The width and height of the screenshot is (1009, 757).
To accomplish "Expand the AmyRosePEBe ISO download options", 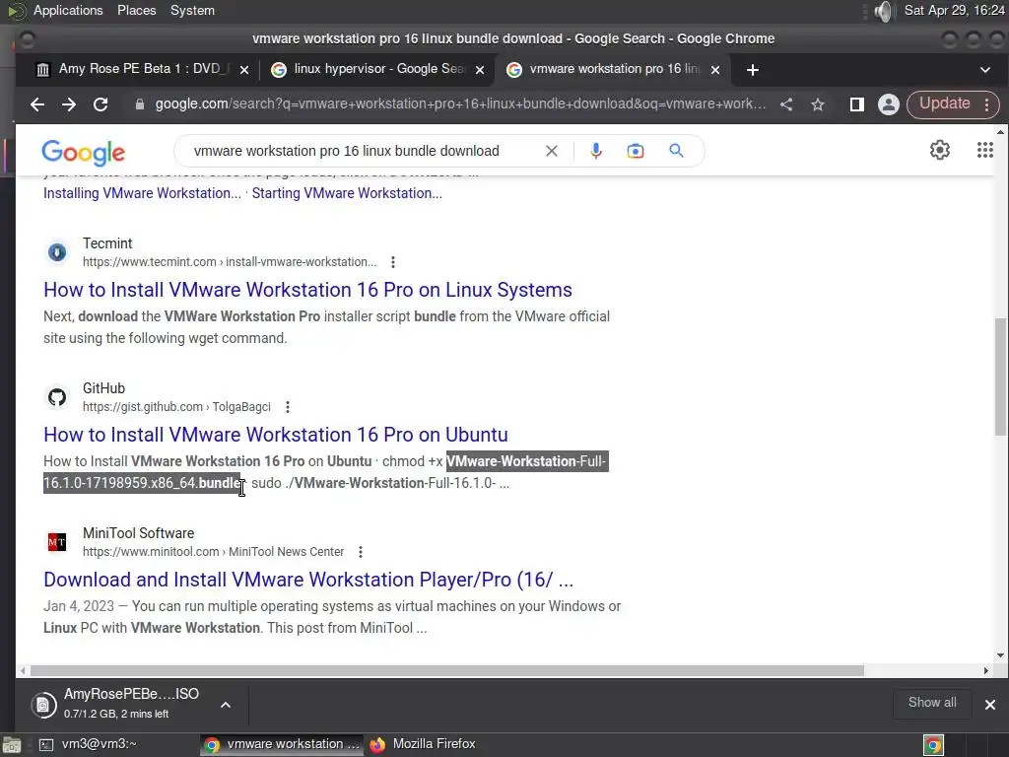I will tap(226, 705).
